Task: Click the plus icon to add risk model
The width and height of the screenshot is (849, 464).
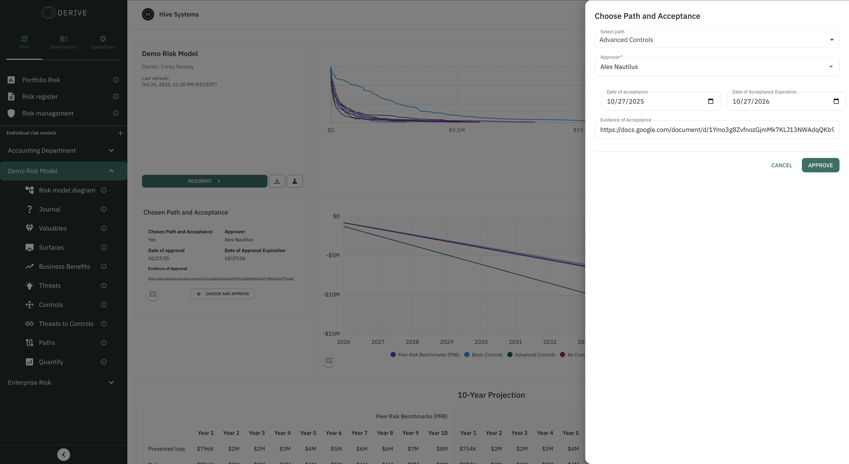Action: point(120,133)
